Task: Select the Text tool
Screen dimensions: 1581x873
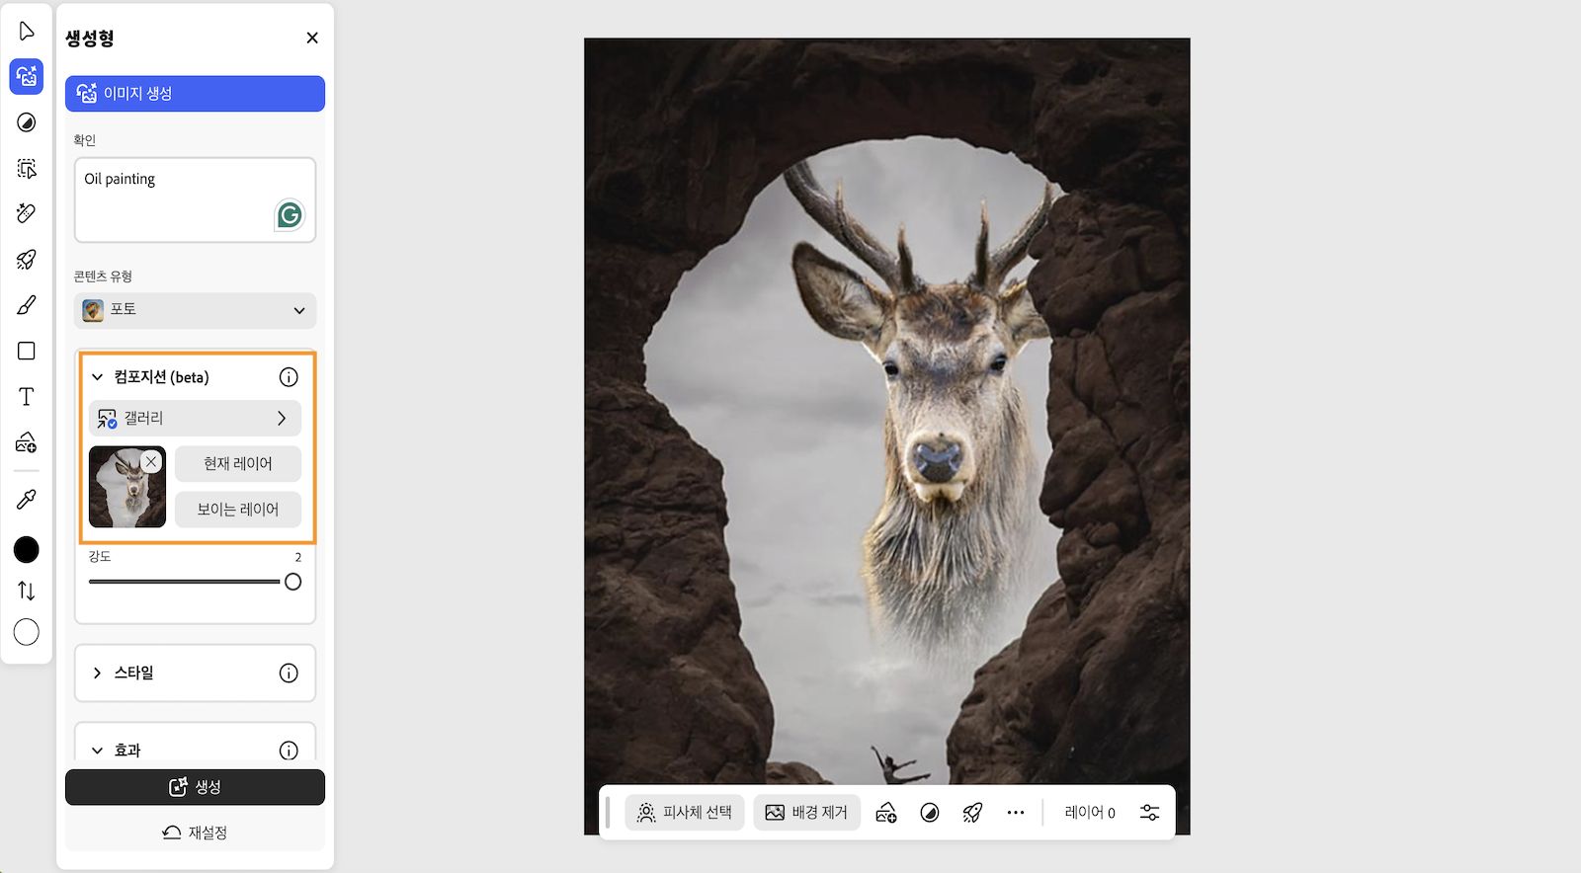Action: 27,397
